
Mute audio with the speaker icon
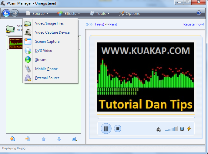click(159, 129)
